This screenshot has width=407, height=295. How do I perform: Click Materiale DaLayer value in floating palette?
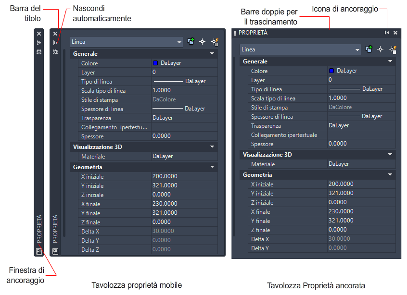(x=184, y=156)
